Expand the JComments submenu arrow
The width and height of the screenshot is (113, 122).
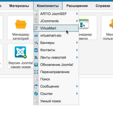coord(77,21)
